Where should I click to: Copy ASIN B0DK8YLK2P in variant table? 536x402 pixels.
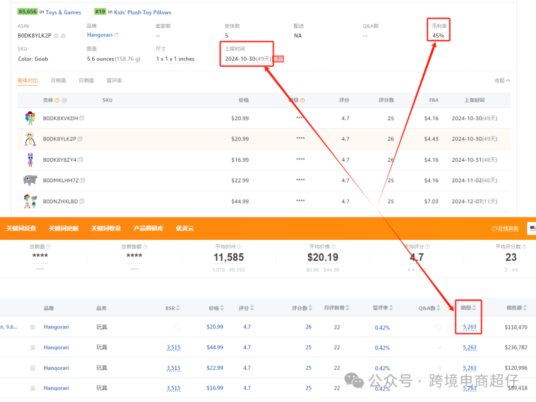click(x=80, y=139)
